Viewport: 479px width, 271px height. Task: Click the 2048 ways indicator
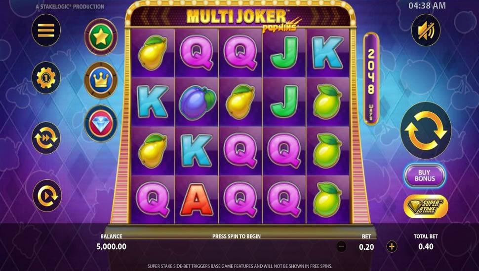click(371, 78)
